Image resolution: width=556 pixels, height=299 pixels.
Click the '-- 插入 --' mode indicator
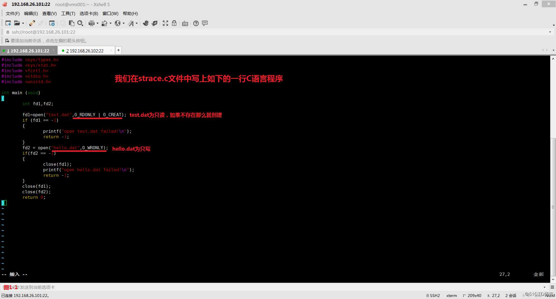coord(14,274)
